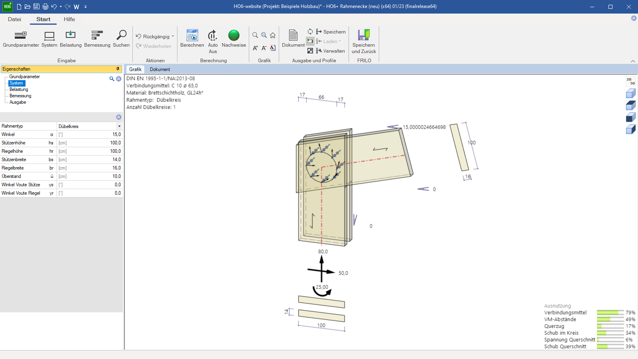638x359 pixels.
Task: Click Riegelhöhe hr value field
Action: tap(90, 151)
